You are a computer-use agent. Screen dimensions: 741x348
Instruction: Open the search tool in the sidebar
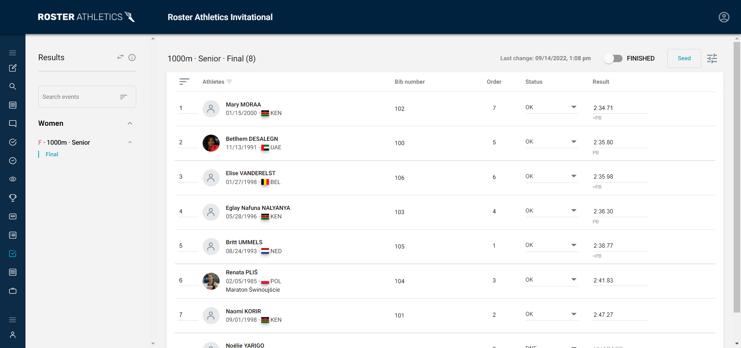13,86
